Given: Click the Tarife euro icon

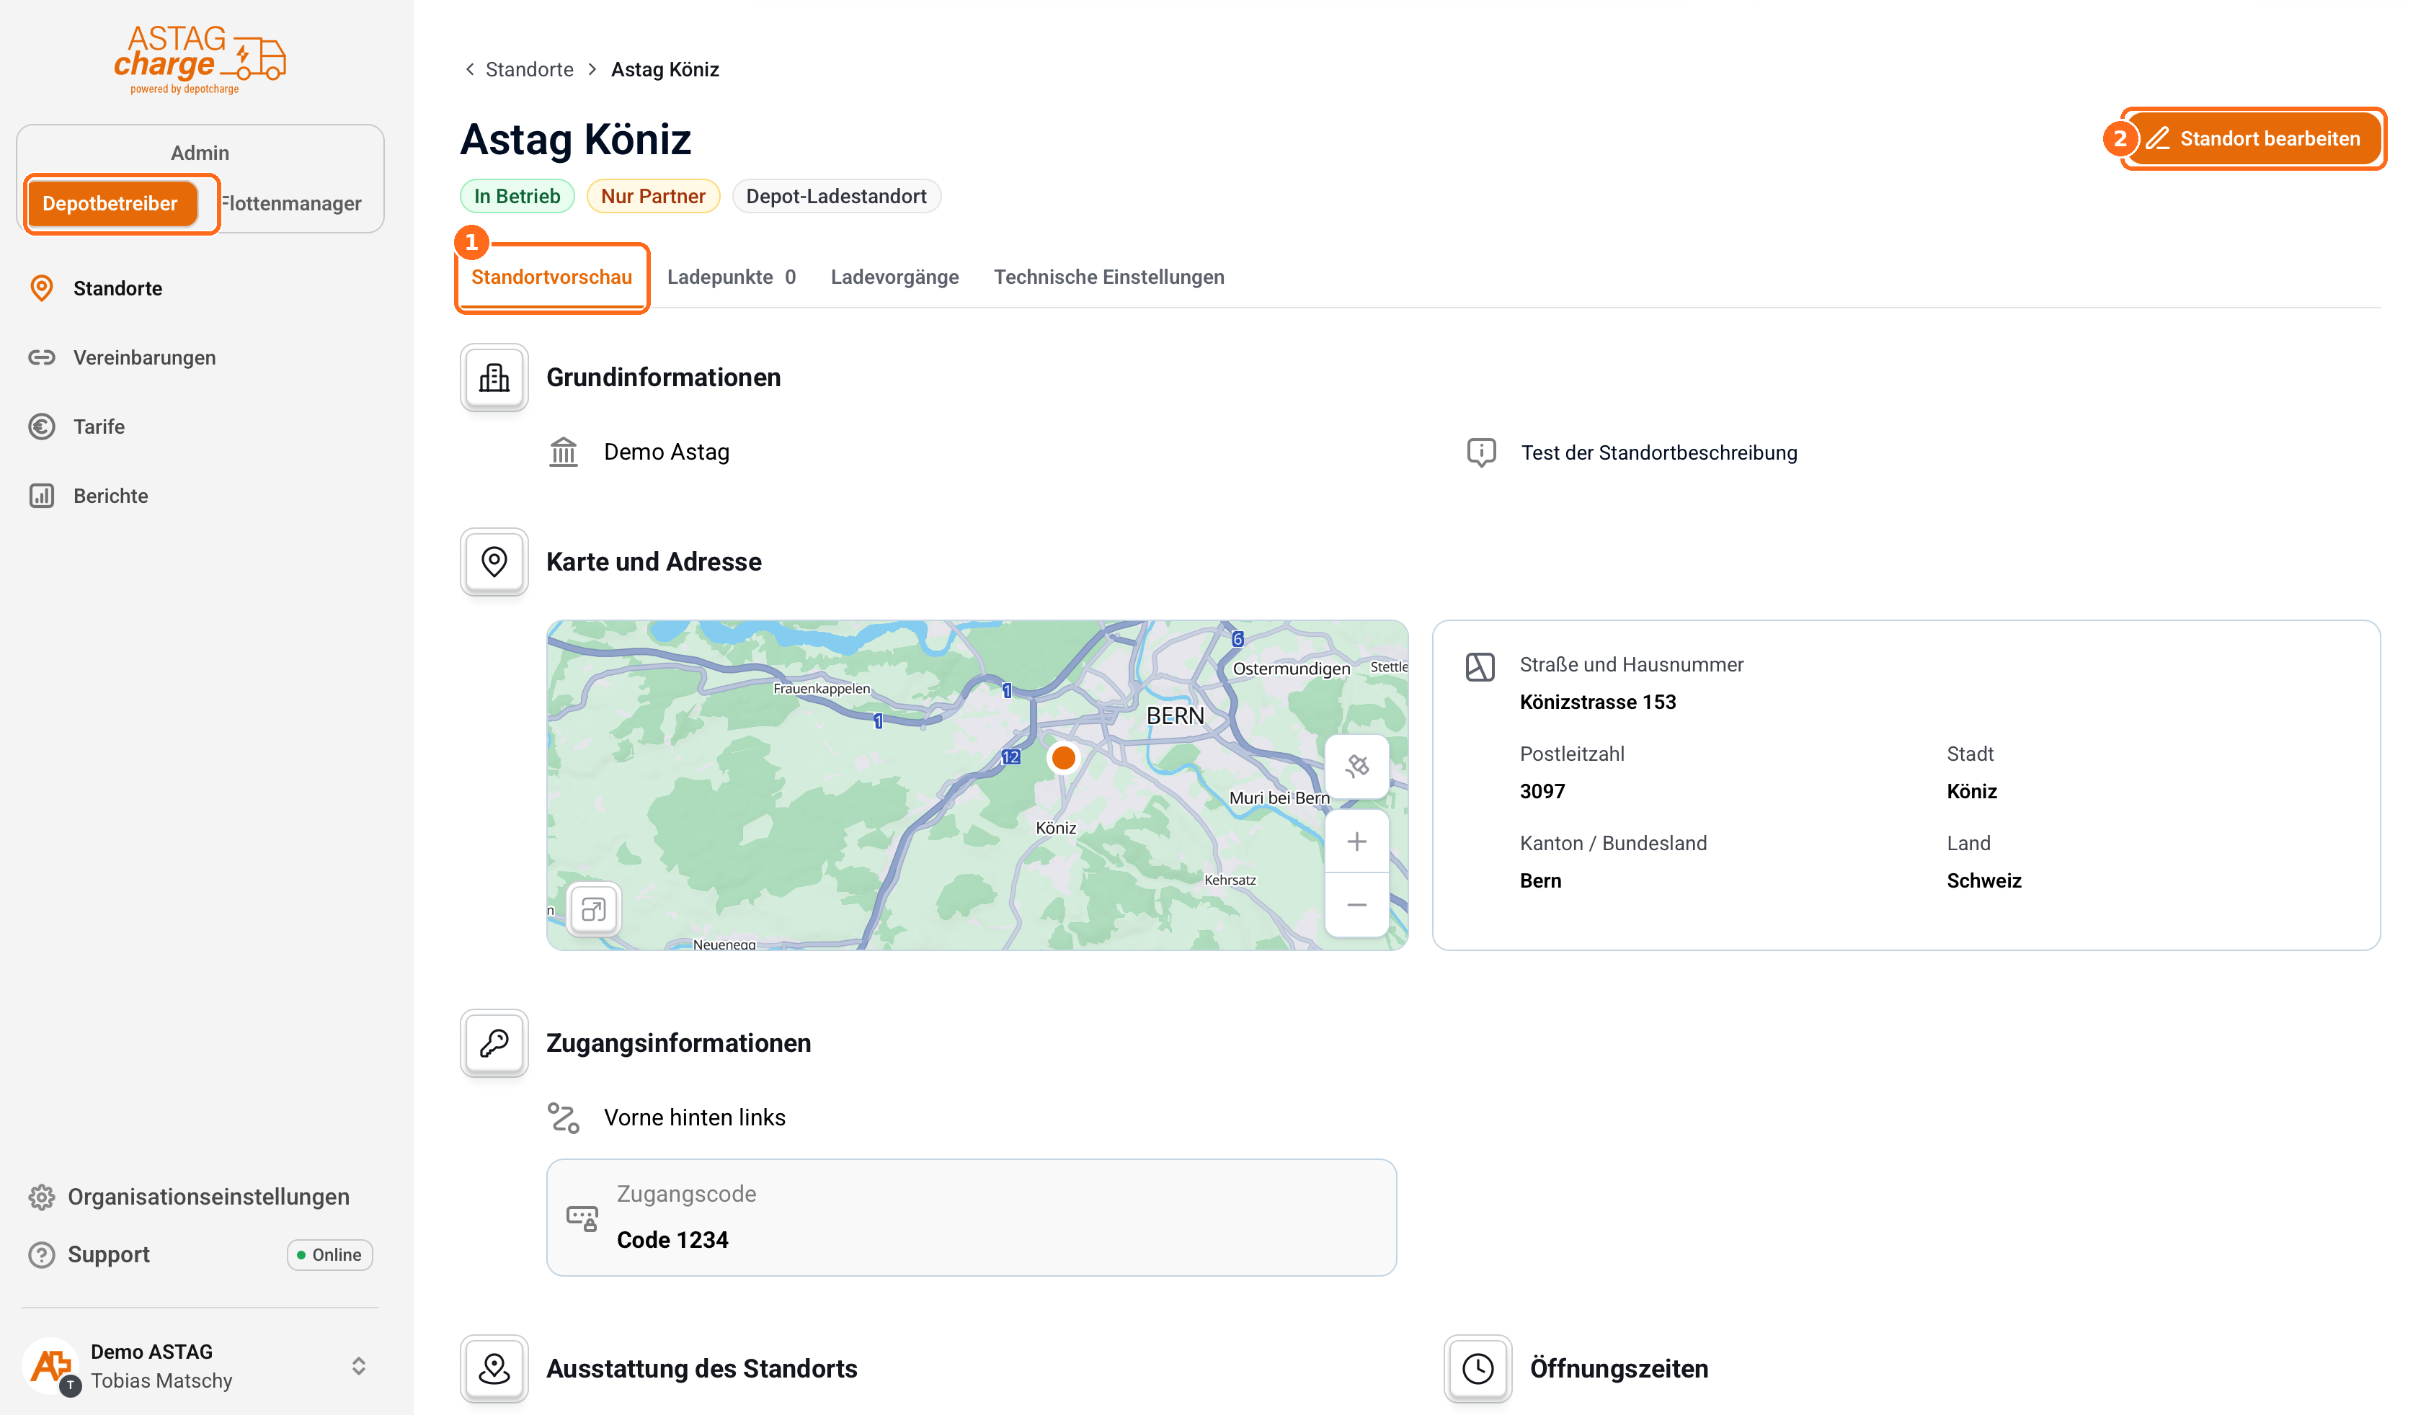Looking at the screenshot, I should pos(41,427).
